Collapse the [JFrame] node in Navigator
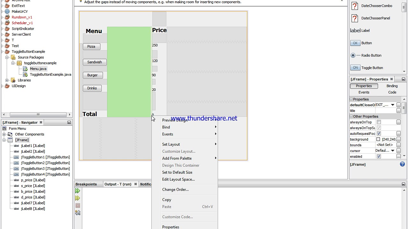Screen dimensions: 408x229 click(4, 140)
